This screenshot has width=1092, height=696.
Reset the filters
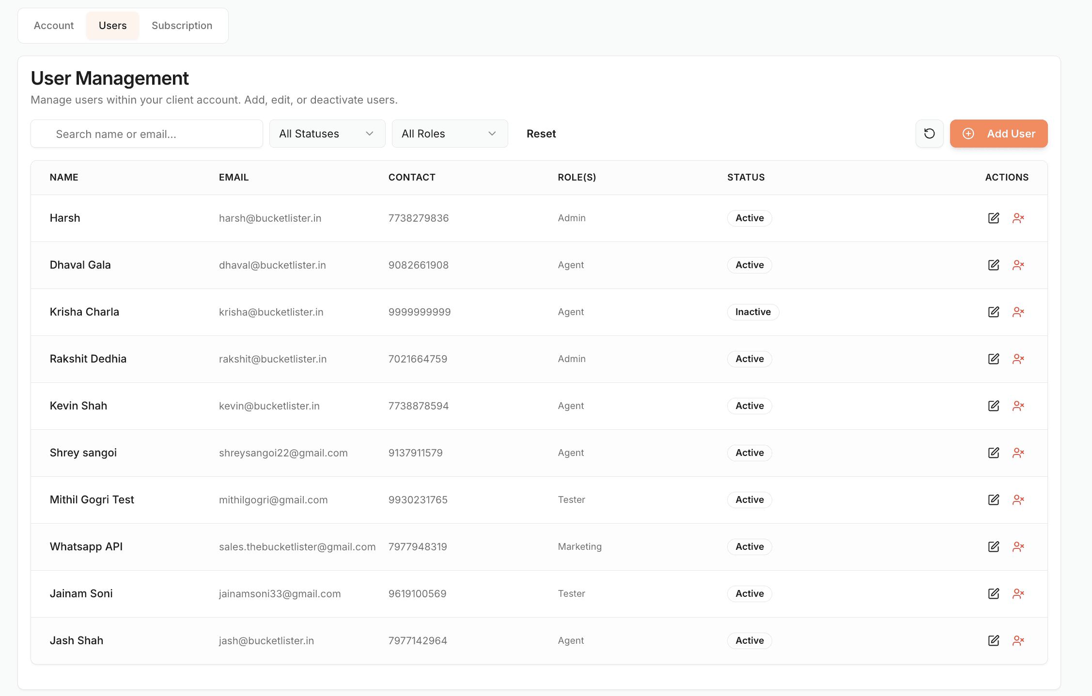tap(541, 134)
